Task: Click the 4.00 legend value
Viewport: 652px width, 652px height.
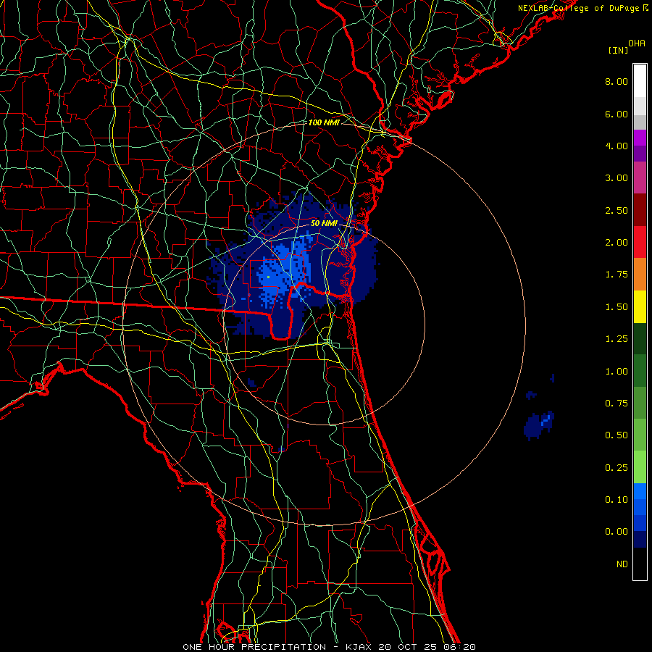Action: 617,146
